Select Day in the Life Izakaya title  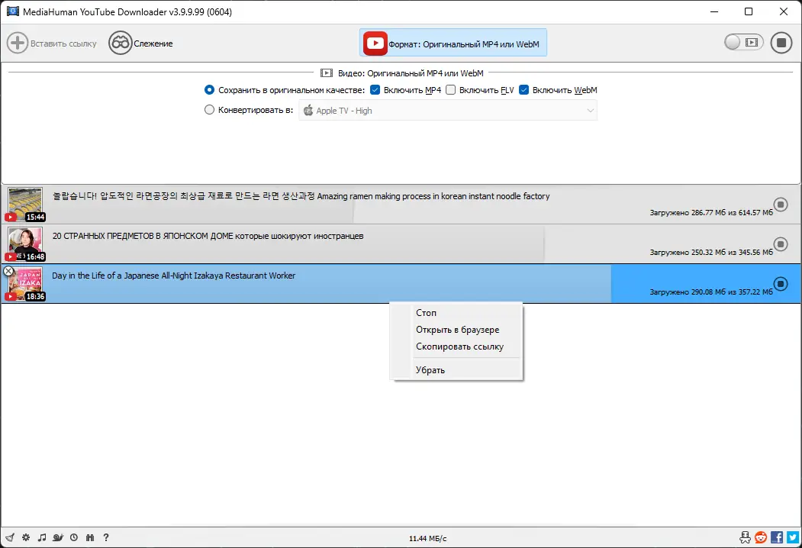tap(173, 276)
